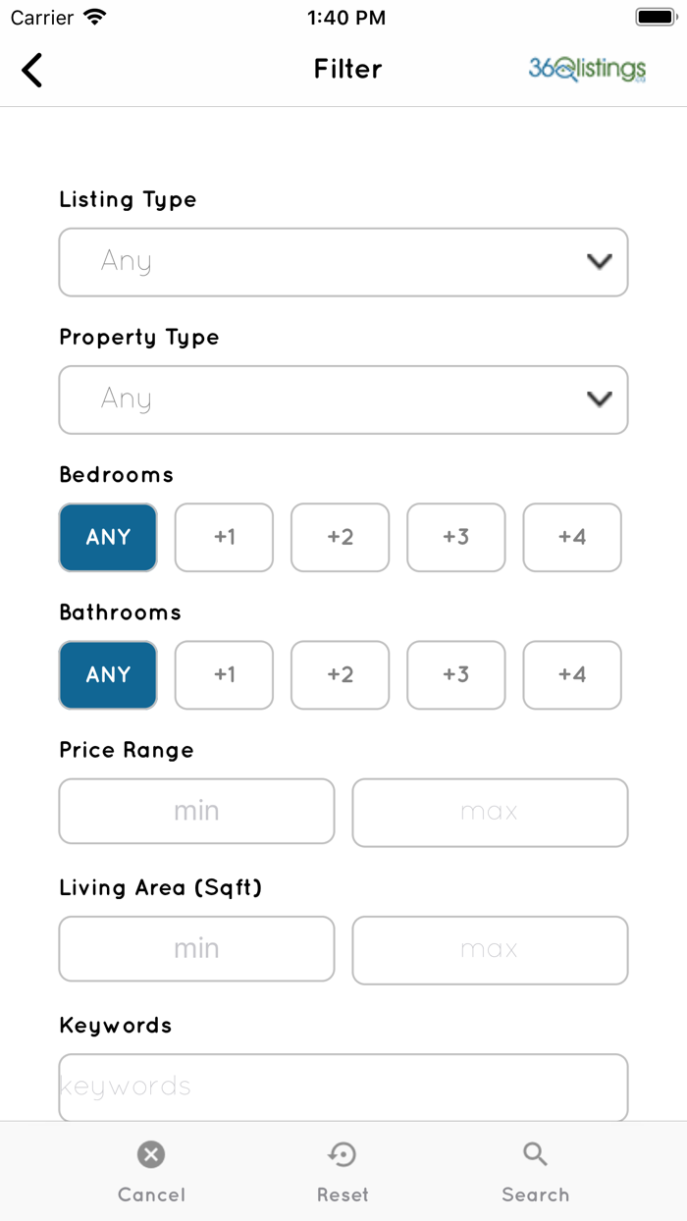Click the back arrow to leave Filter
This screenshot has width=687, height=1221.
31,70
